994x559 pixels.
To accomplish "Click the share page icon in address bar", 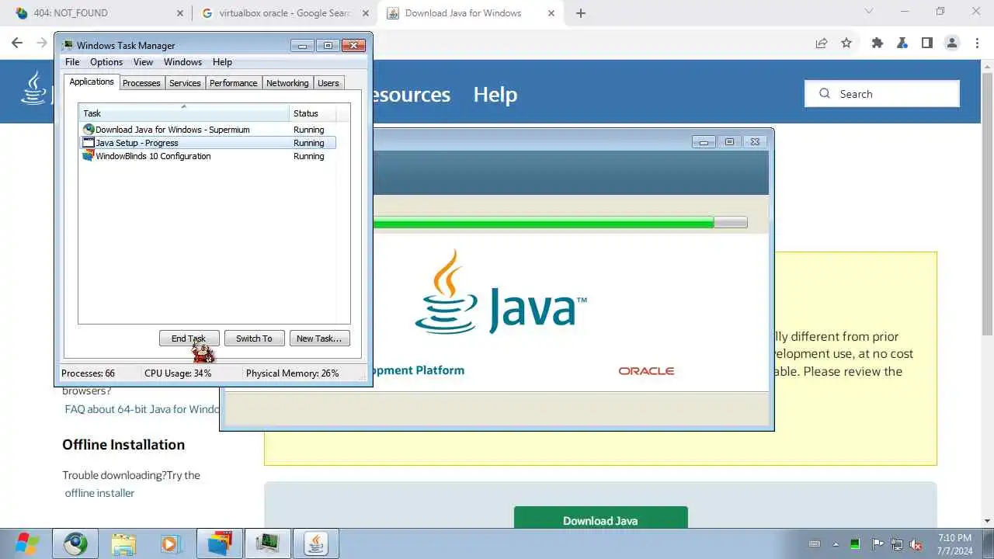I will [822, 43].
